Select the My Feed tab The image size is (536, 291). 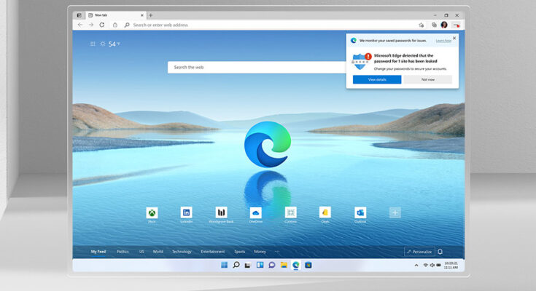click(x=98, y=252)
